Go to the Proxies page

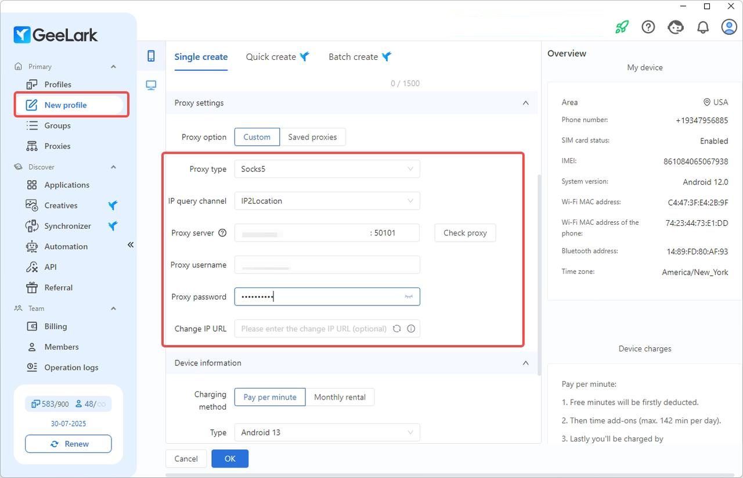click(x=57, y=146)
